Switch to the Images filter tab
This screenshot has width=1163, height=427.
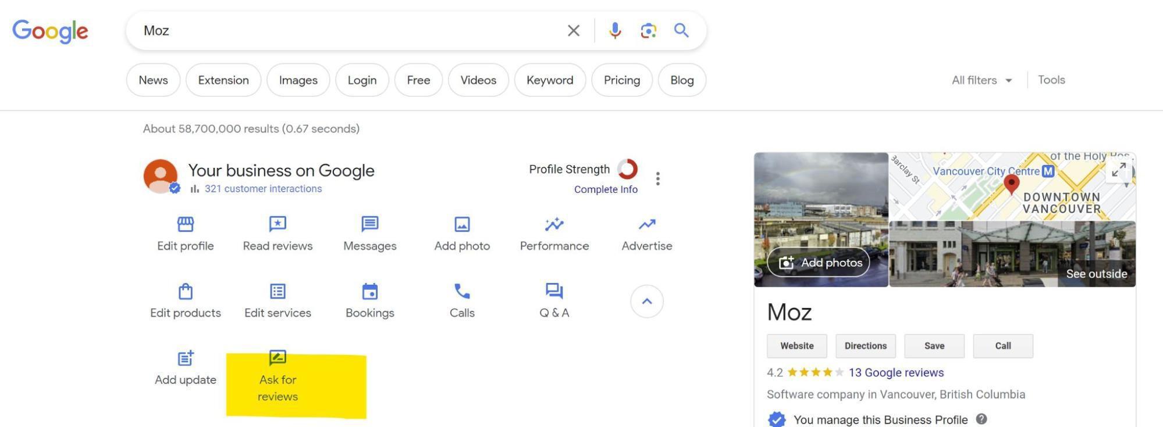(298, 80)
